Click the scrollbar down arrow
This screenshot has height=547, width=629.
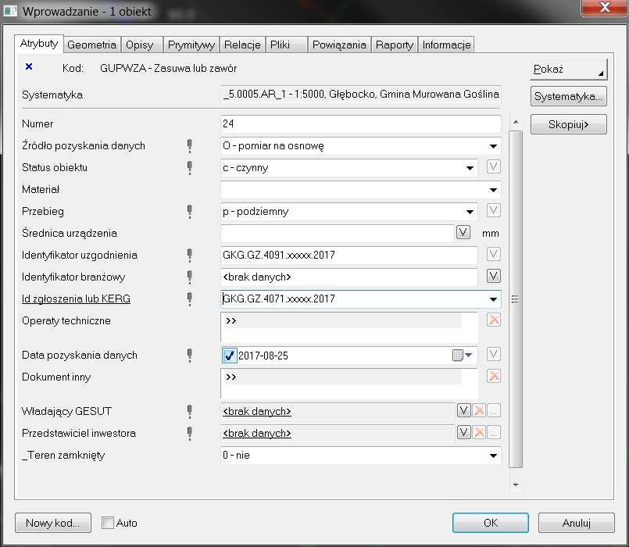click(516, 484)
